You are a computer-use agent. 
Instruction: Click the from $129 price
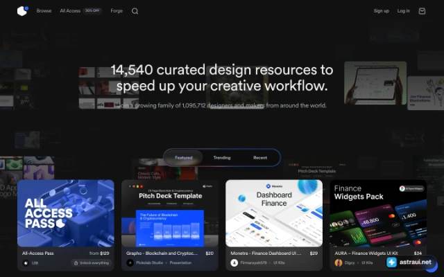tap(99, 253)
